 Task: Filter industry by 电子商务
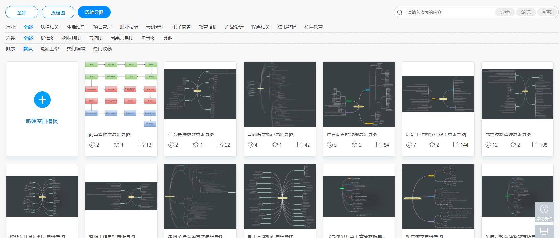point(182,27)
